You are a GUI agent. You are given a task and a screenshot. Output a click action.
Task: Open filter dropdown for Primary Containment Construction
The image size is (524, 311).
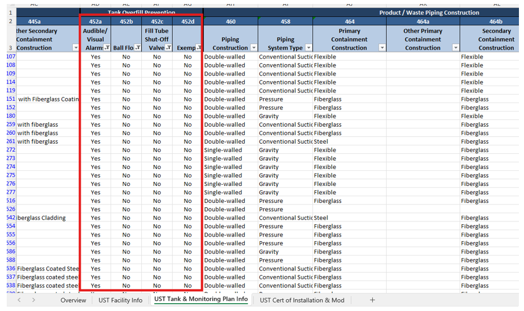[382, 48]
